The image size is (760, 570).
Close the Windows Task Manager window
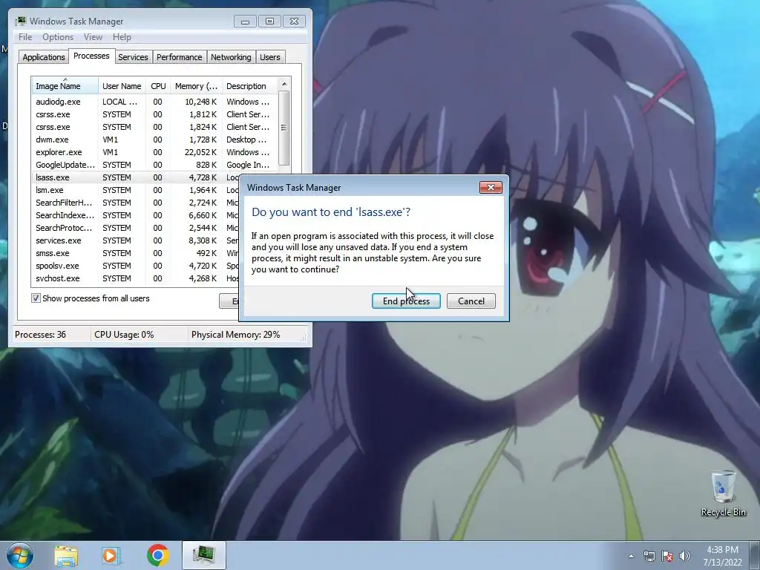[294, 22]
